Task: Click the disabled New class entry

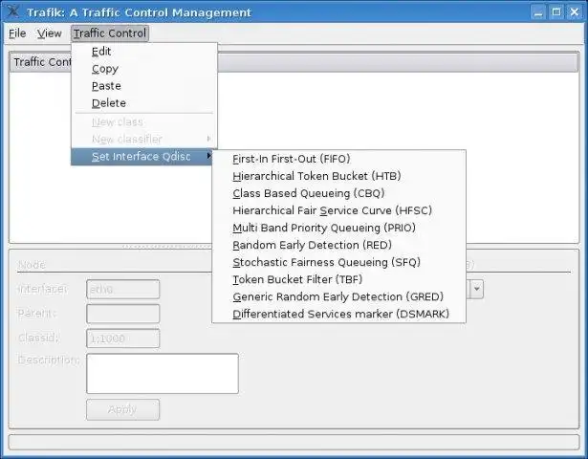Action: (x=144, y=121)
